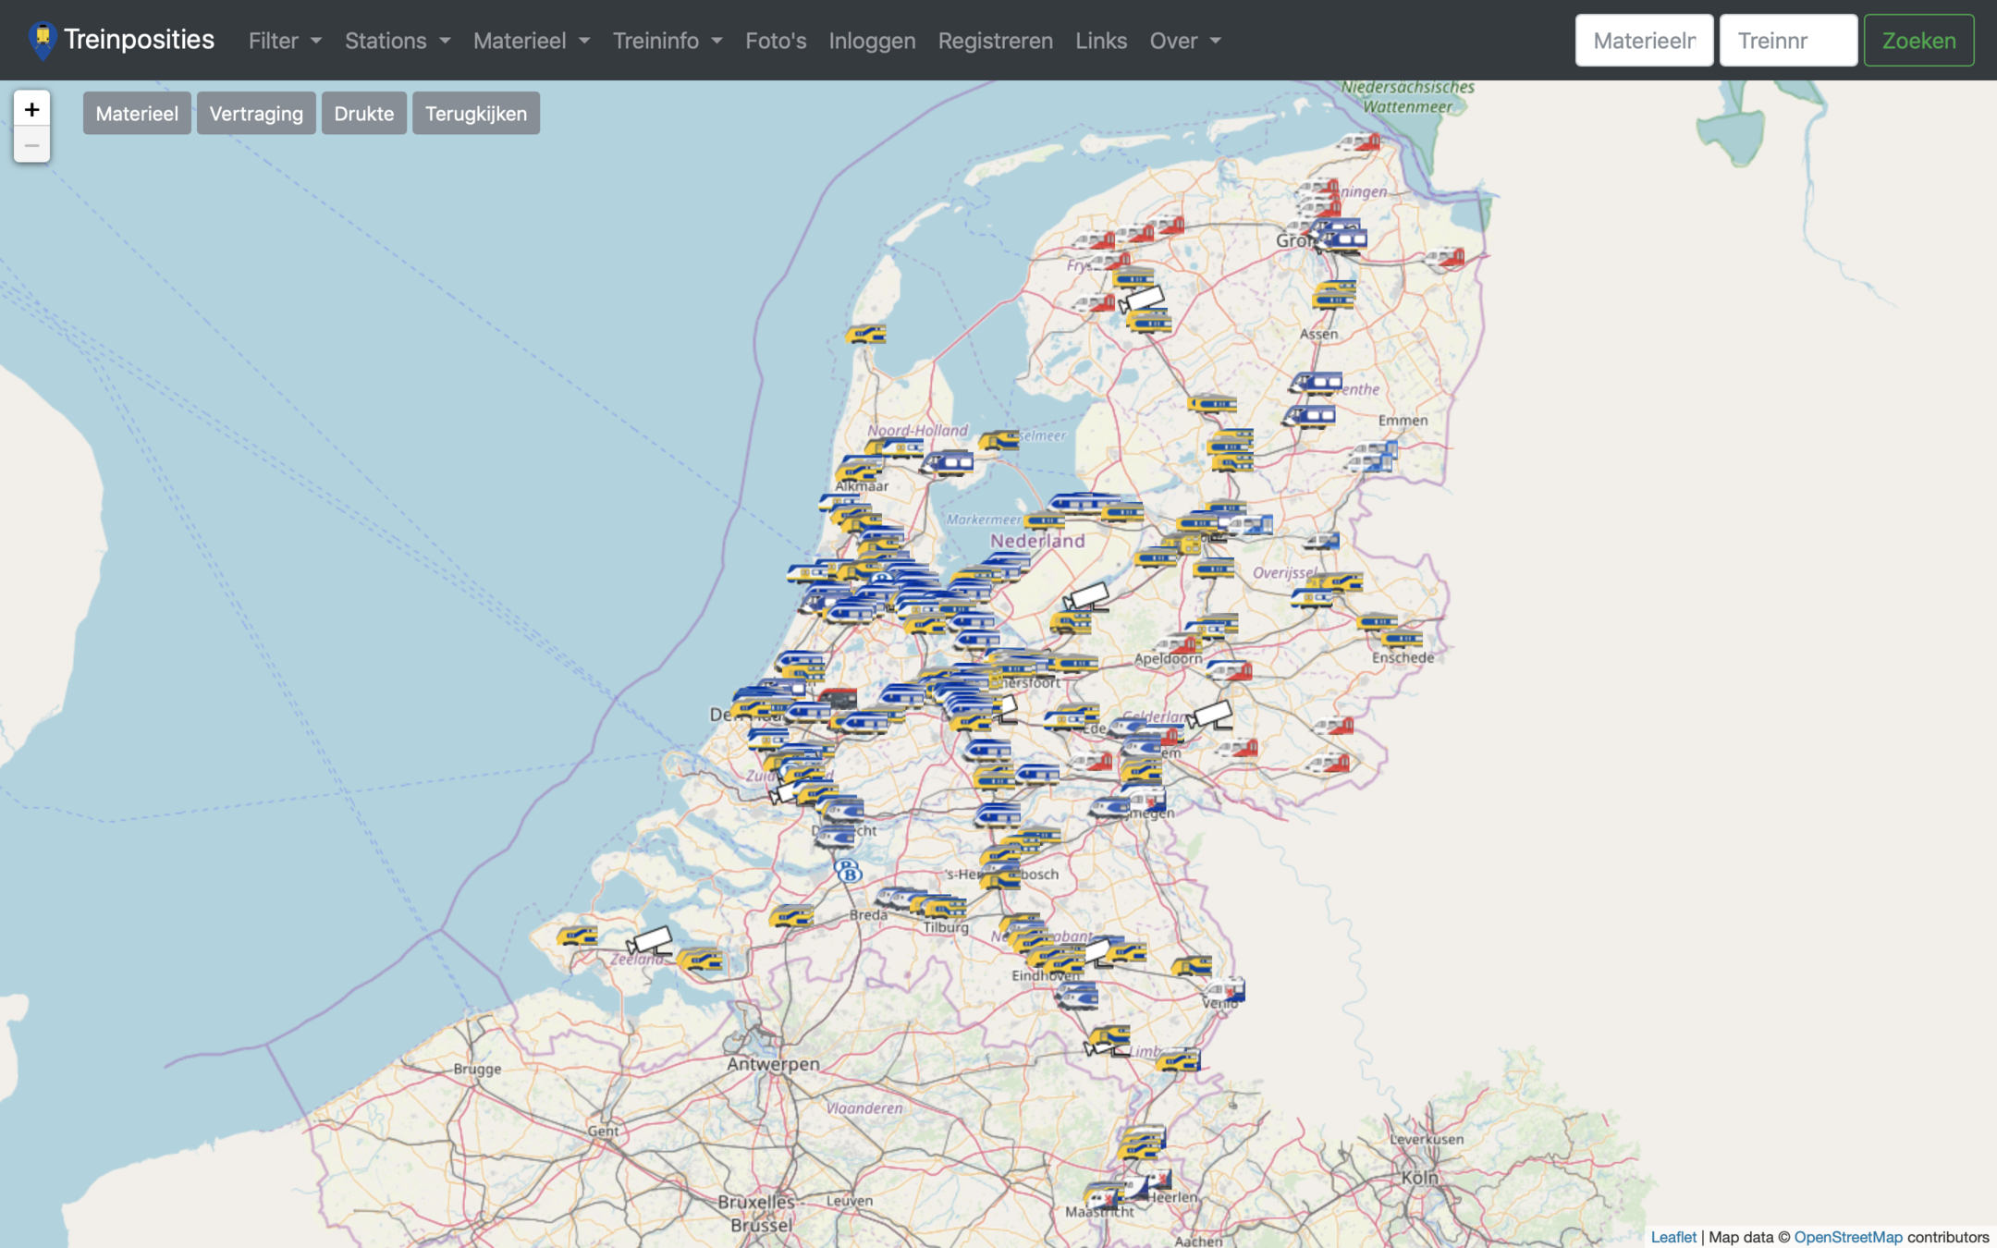This screenshot has width=1997, height=1248.
Task: Open the OpenStreetMap attribution link
Action: point(1847,1237)
